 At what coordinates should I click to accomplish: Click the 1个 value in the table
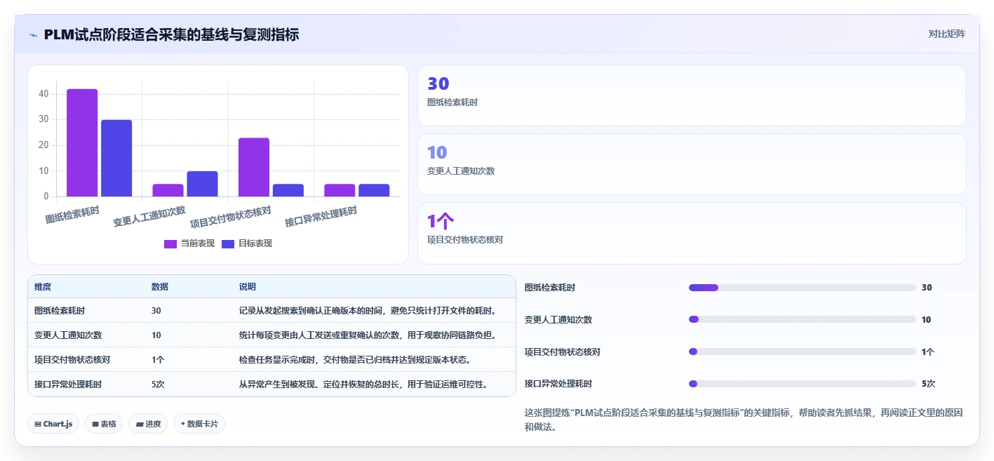[158, 360]
